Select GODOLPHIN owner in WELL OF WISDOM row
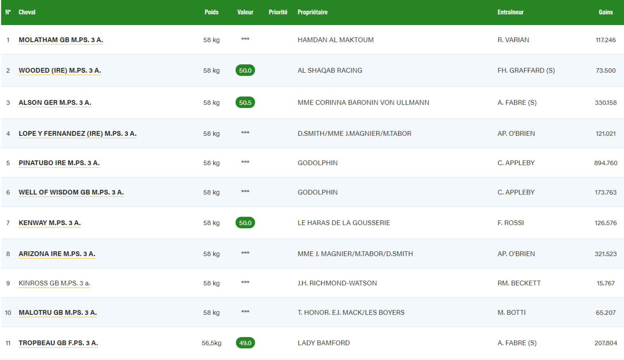This screenshot has width=624, height=360. (318, 193)
